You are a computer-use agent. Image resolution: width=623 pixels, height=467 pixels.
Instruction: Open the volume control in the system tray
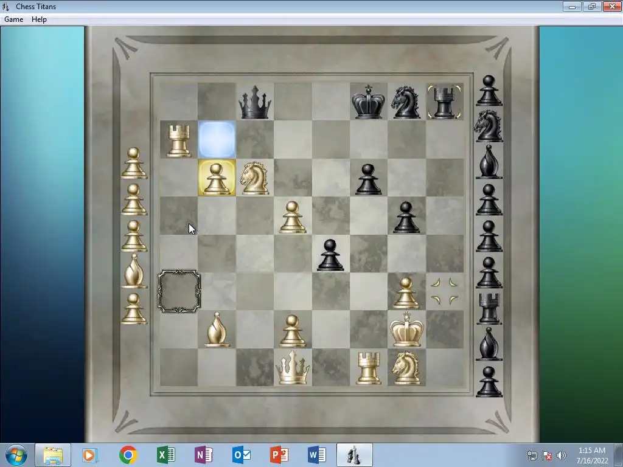(561, 455)
